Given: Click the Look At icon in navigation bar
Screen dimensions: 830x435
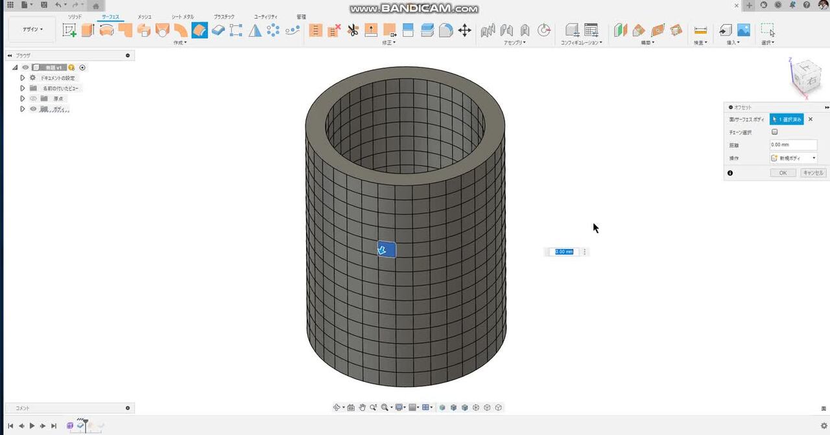Looking at the screenshot, I should (351, 407).
